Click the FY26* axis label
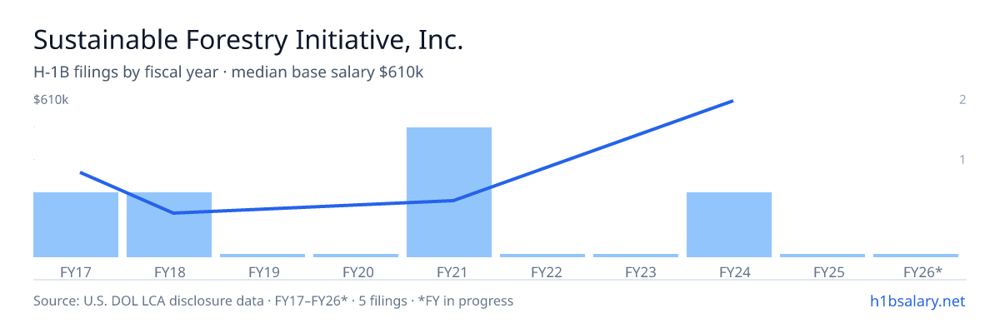The width and height of the screenshot is (1000, 333). pos(922,271)
